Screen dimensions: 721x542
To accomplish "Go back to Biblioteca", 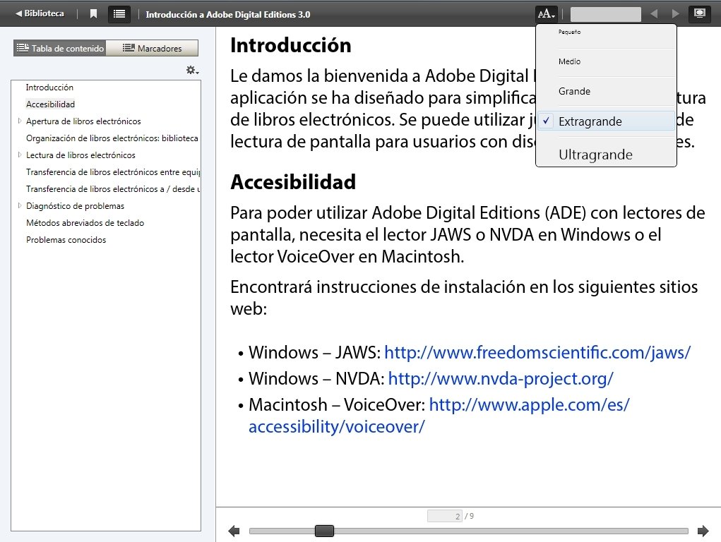I will [40, 14].
